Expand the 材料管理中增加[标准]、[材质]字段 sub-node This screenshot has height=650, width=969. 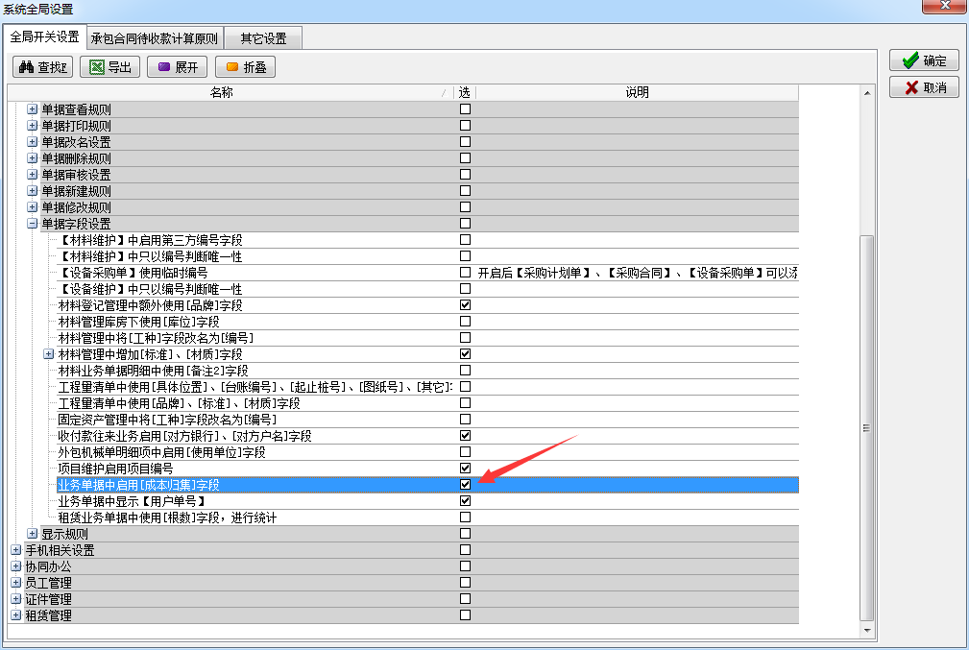point(49,354)
